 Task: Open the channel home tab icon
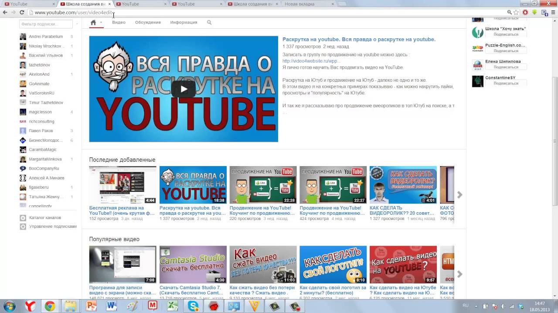pyautogui.click(x=93, y=23)
